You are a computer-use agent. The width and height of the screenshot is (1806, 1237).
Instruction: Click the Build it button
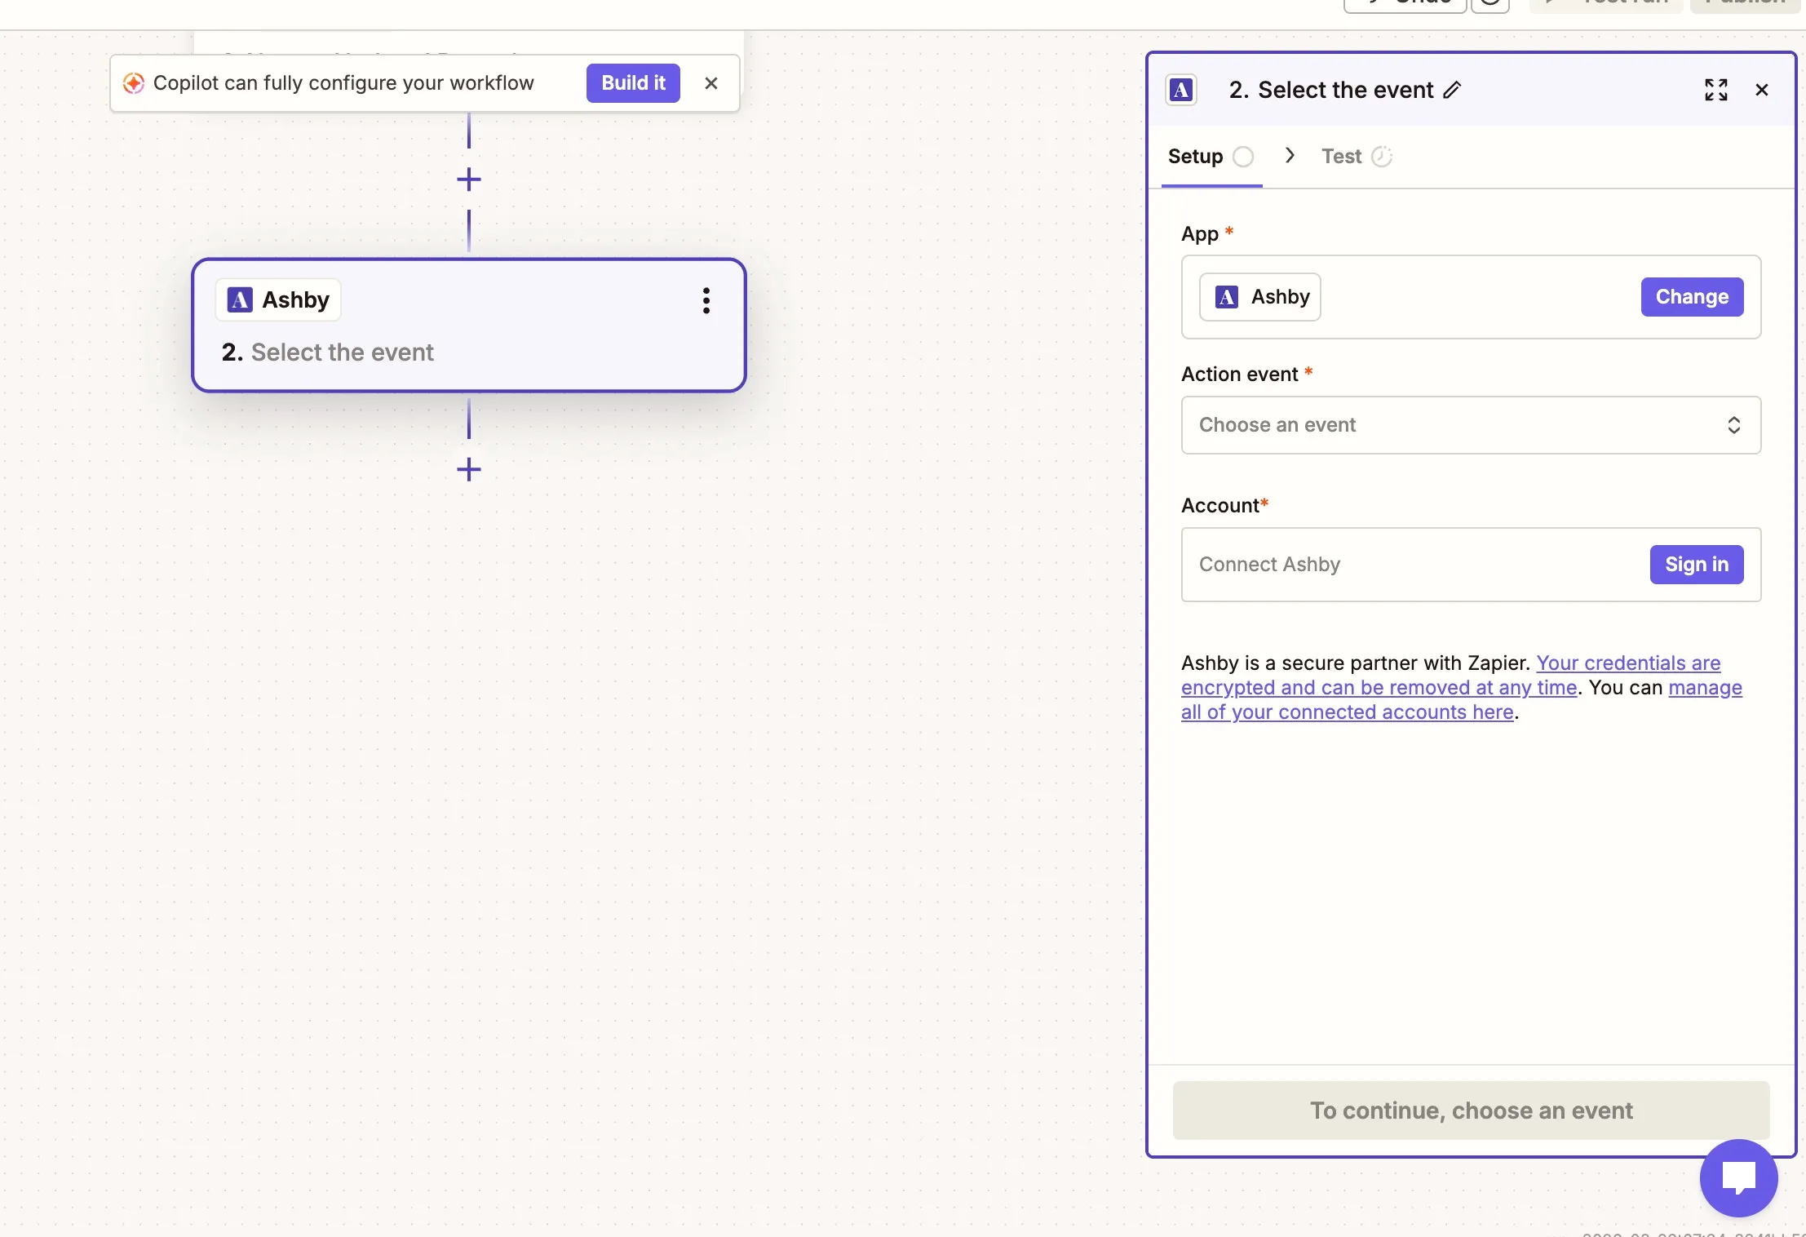[633, 83]
